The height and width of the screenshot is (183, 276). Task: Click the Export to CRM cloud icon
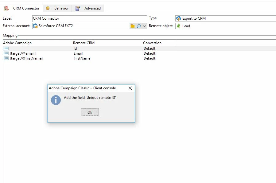coord(179,18)
